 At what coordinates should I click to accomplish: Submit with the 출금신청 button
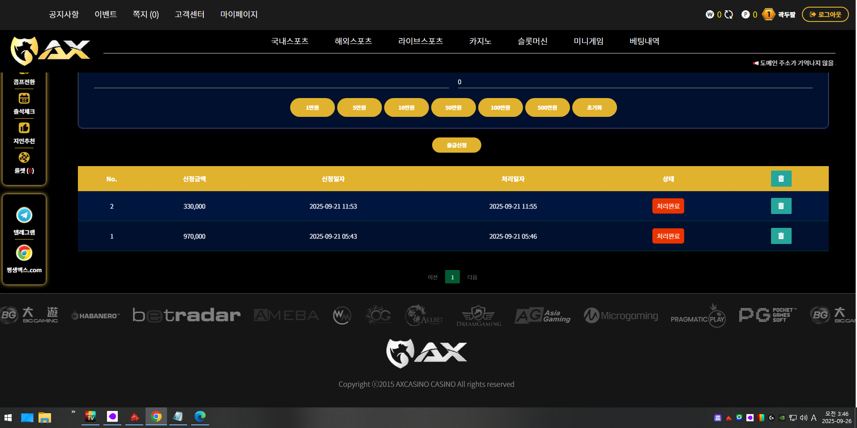456,145
